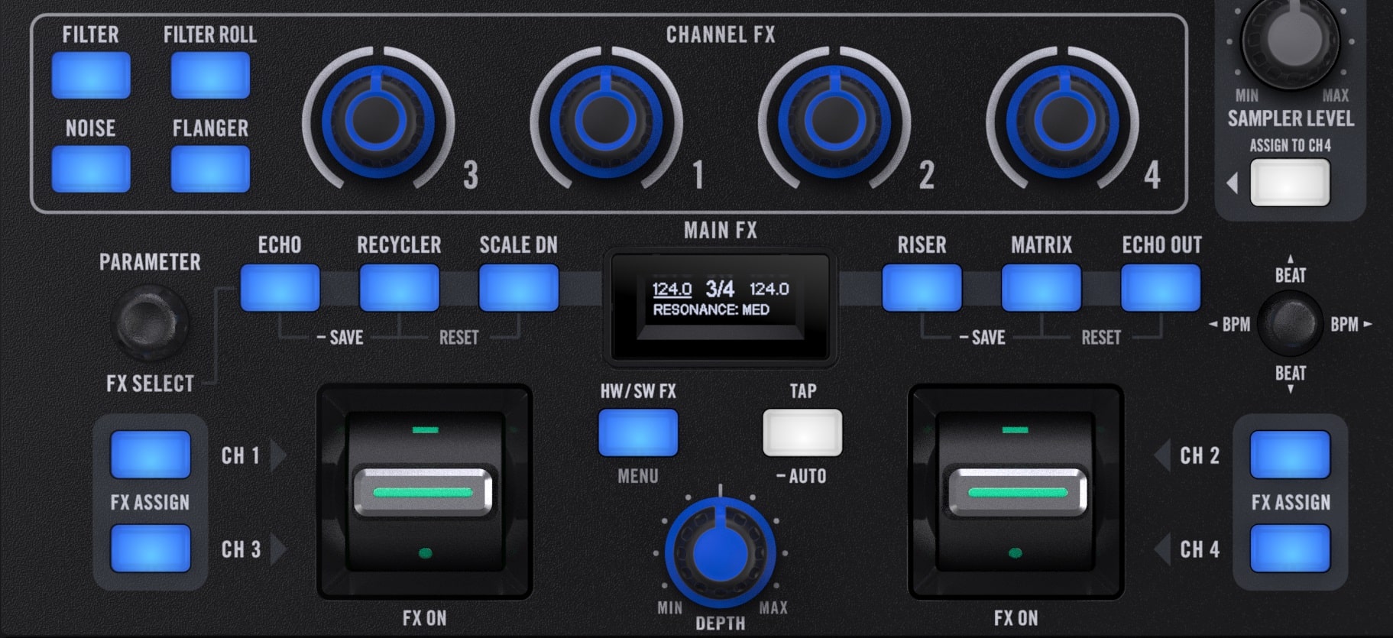Select the Riser effect button
The height and width of the screenshot is (638, 1393).
tap(922, 287)
